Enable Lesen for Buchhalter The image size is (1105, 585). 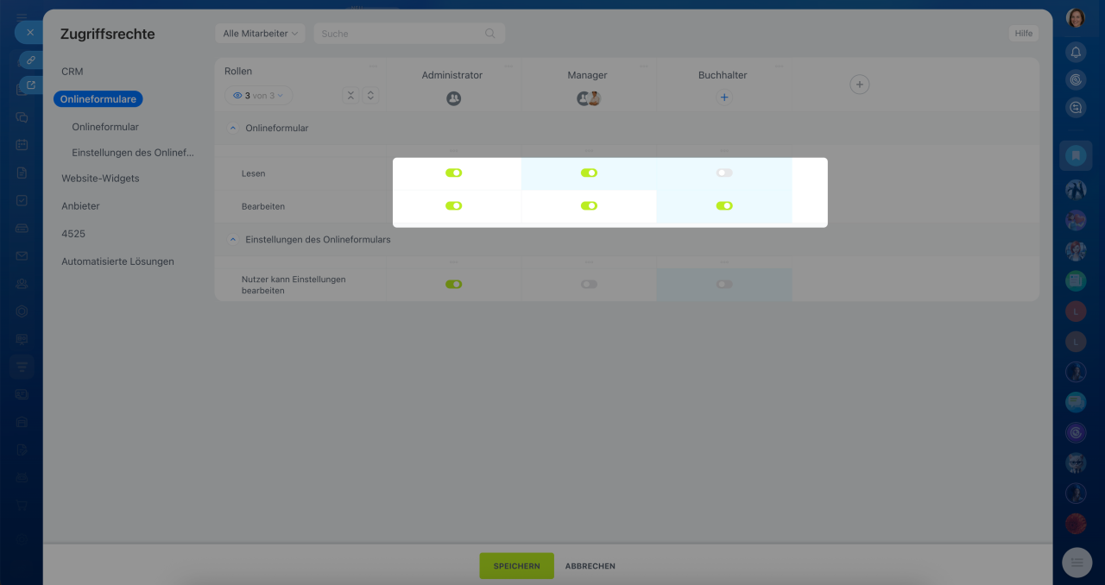[x=724, y=173]
